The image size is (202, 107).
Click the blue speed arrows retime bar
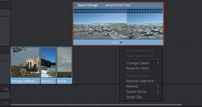point(118,11)
